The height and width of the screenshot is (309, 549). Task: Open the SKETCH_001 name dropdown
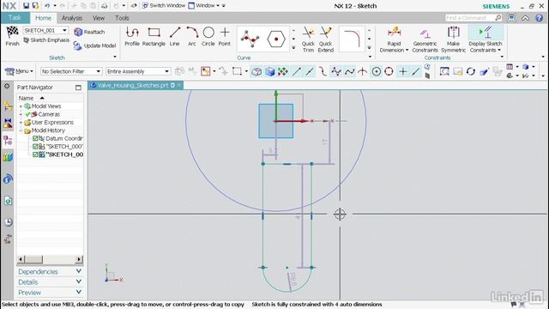point(65,31)
